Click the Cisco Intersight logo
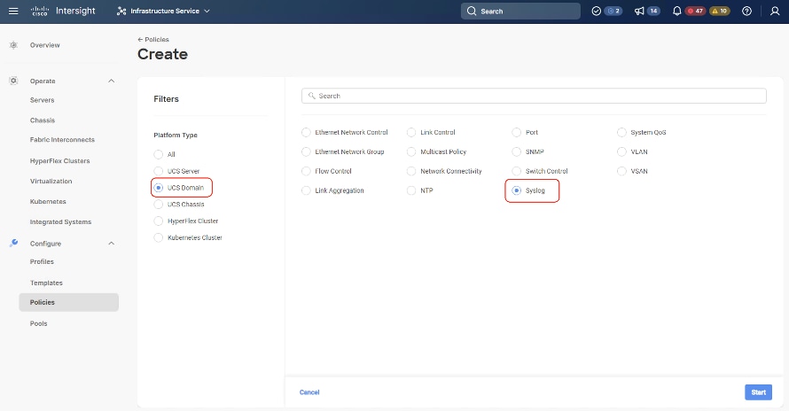 (63, 11)
